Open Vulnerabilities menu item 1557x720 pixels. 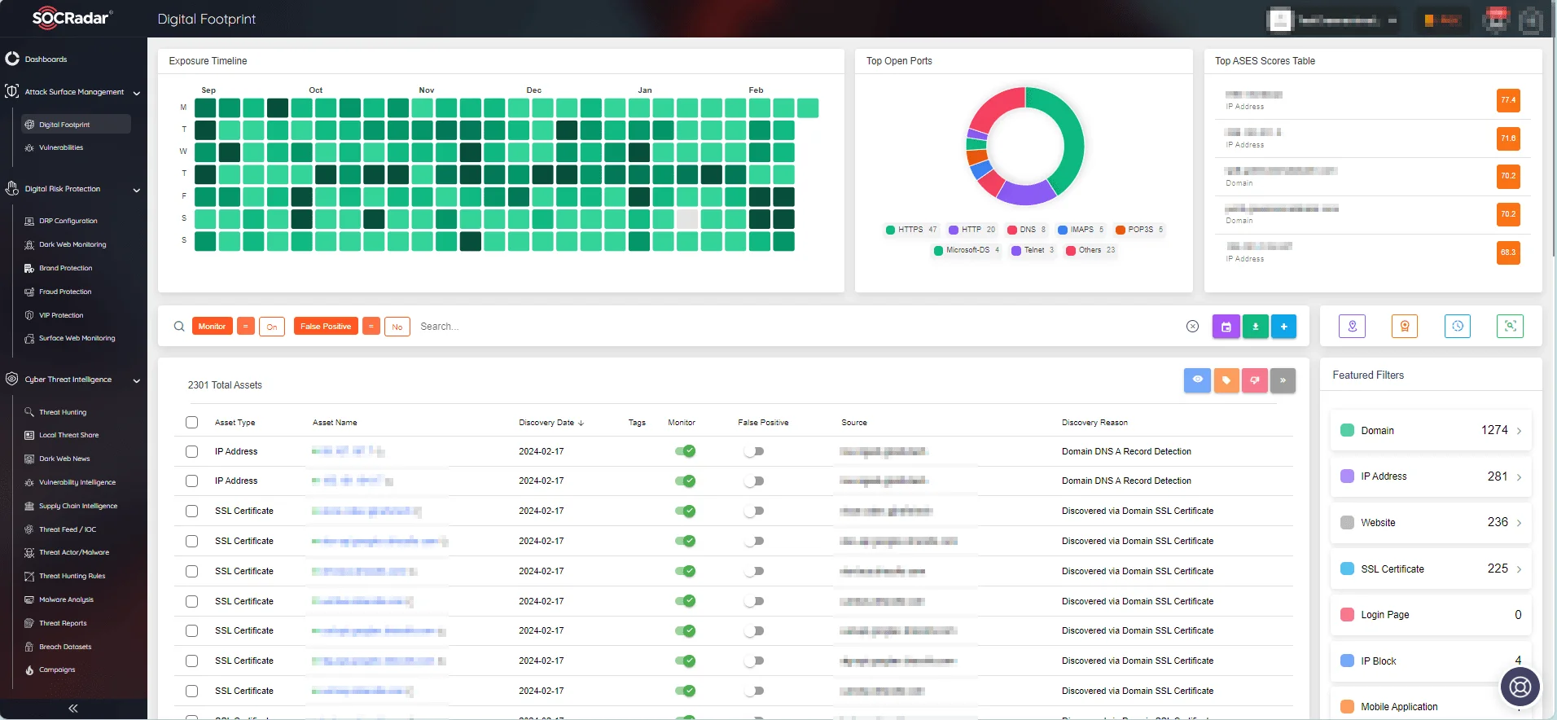click(61, 148)
